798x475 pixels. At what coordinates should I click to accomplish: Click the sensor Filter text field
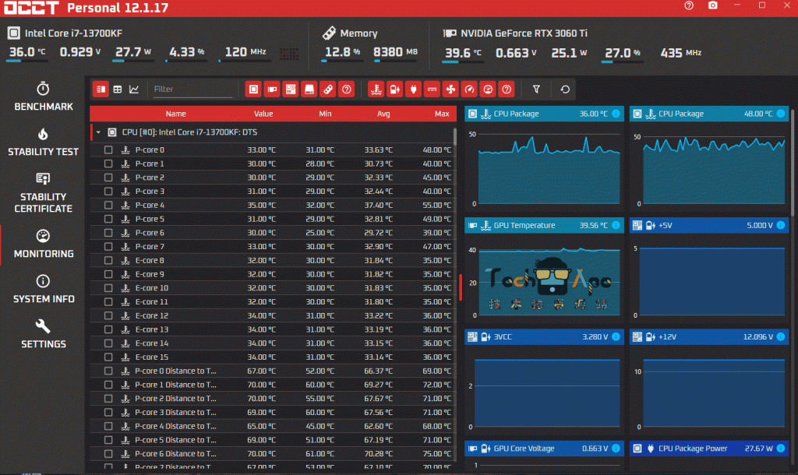[192, 90]
